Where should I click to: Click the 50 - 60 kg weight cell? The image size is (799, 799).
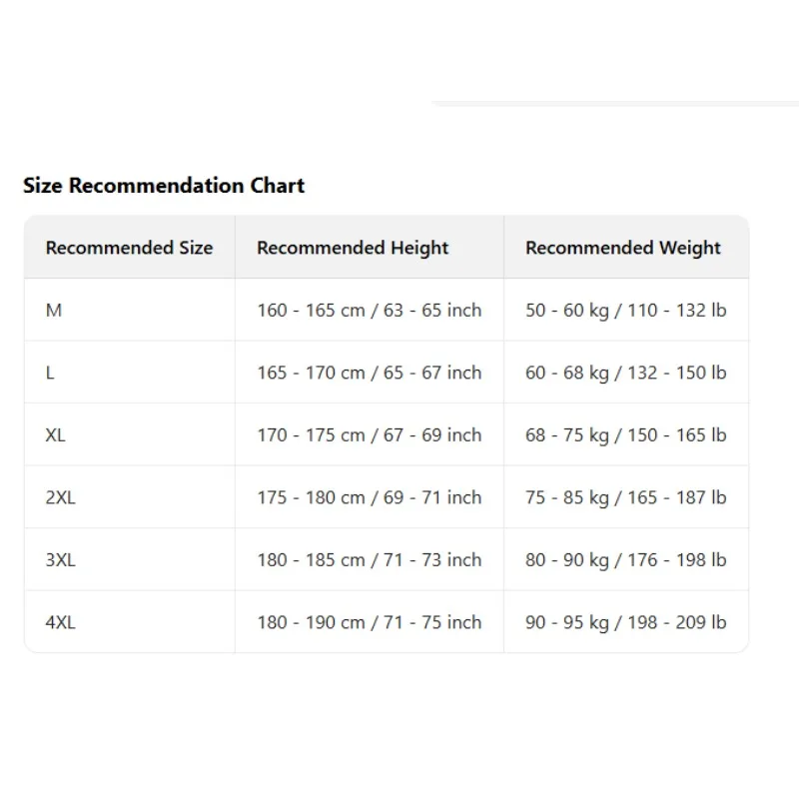pos(625,311)
